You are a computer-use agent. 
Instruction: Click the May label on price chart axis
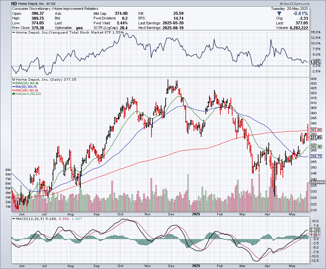coord(292,214)
